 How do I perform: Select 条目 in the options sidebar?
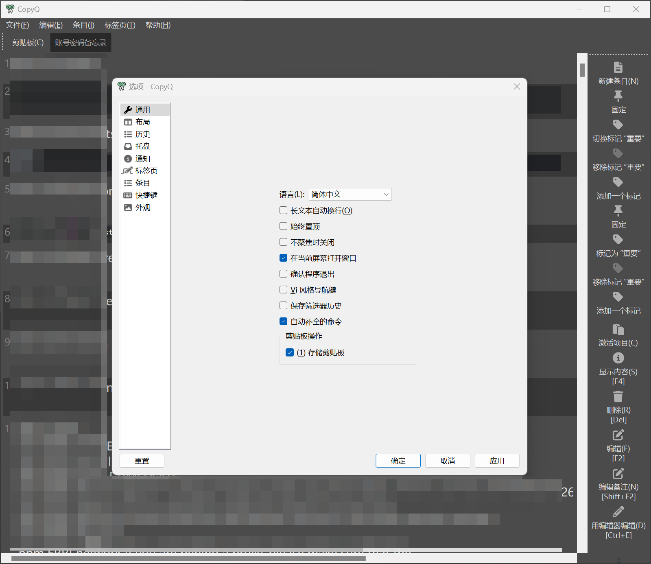pyautogui.click(x=145, y=183)
